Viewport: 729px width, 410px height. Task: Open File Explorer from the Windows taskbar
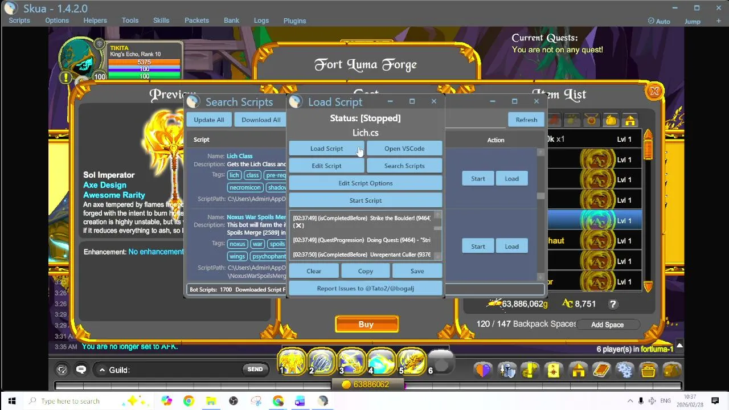(x=211, y=401)
